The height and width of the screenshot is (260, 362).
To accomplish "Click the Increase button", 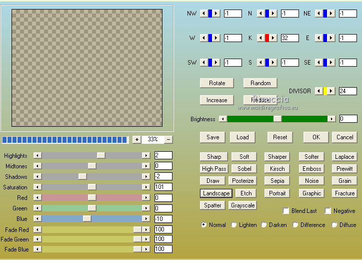I will [217, 100].
